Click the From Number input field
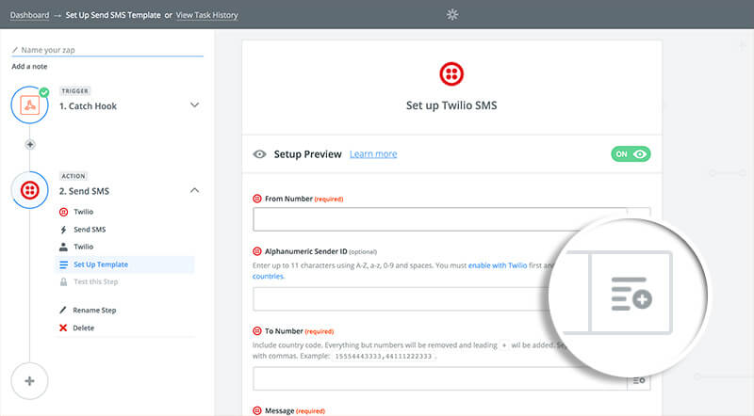754x416 pixels. click(x=440, y=219)
